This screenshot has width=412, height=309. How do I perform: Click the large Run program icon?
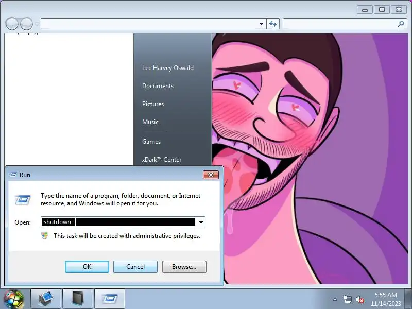point(23,200)
